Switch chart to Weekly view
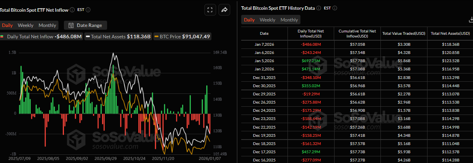 click(x=25, y=25)
